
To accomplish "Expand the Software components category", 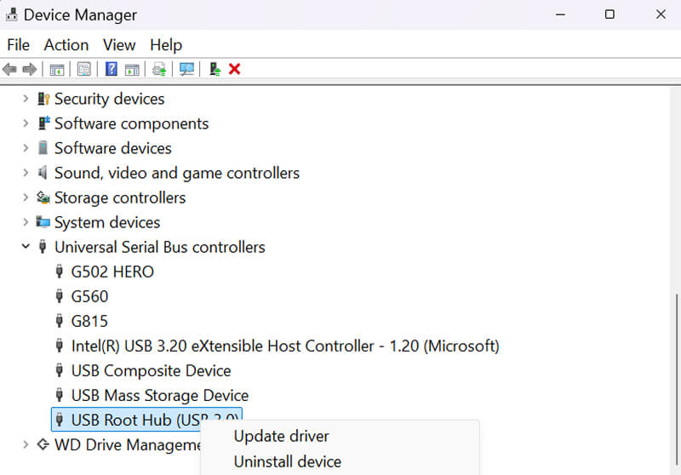I will point(26,123).
